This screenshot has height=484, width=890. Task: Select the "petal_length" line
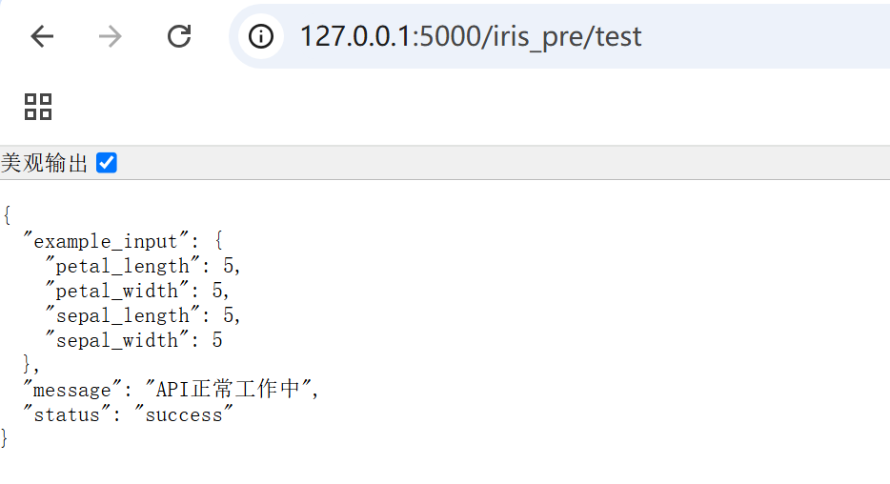[x=143, y=266]
